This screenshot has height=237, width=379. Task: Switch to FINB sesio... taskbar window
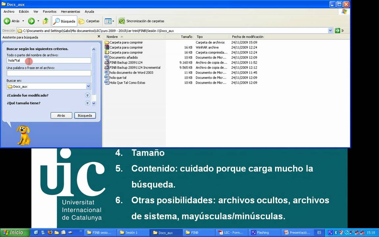[x=100, y=233]
